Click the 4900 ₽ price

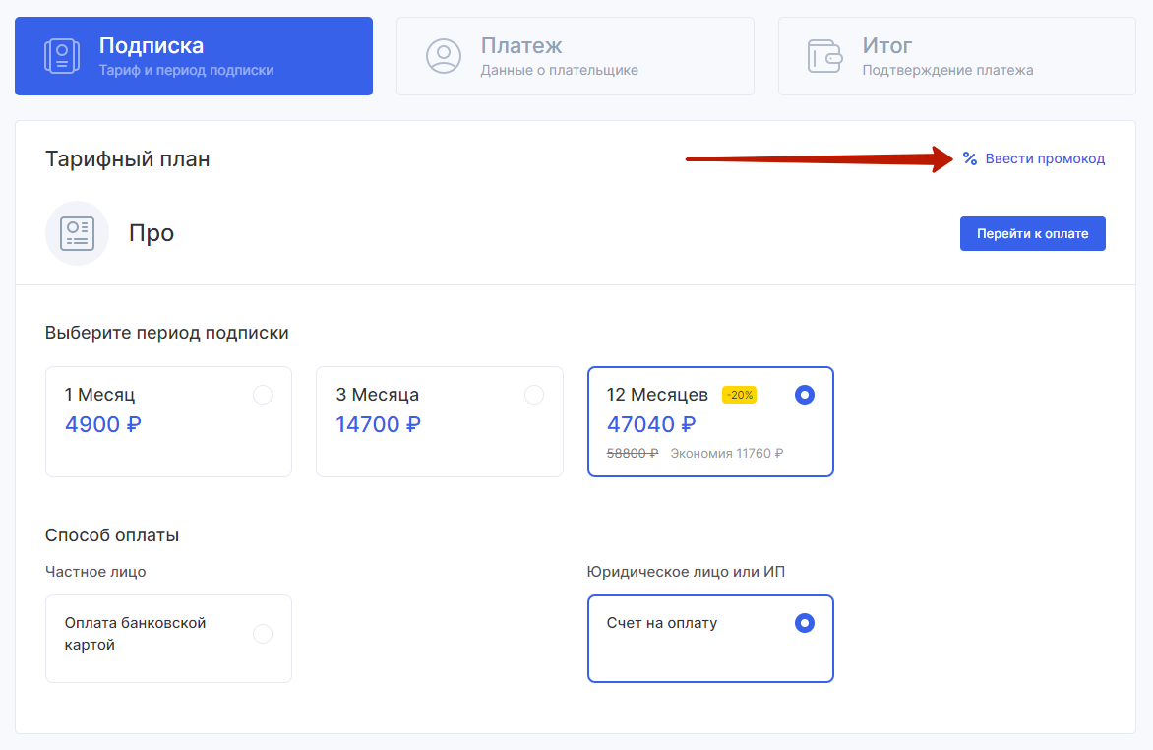[103, 424]
